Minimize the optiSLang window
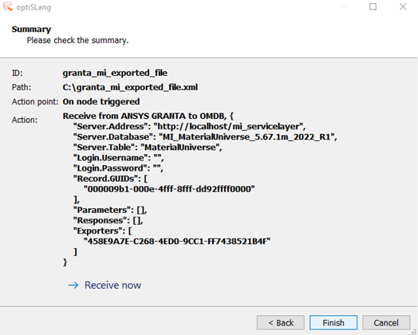 tap(344, 6)
